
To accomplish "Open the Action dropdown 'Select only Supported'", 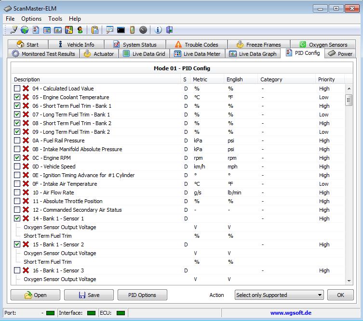I will (x=279, y=295).
